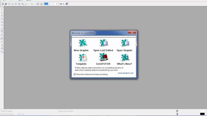
Task: Click the black outline color swatch
Action: [202, 114]
